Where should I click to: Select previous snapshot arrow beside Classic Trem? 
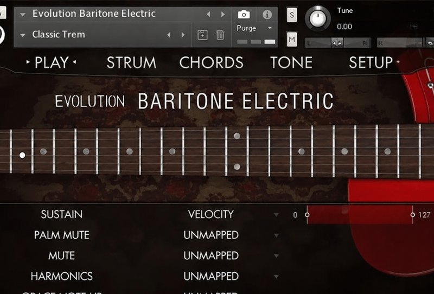pos(169,35)
